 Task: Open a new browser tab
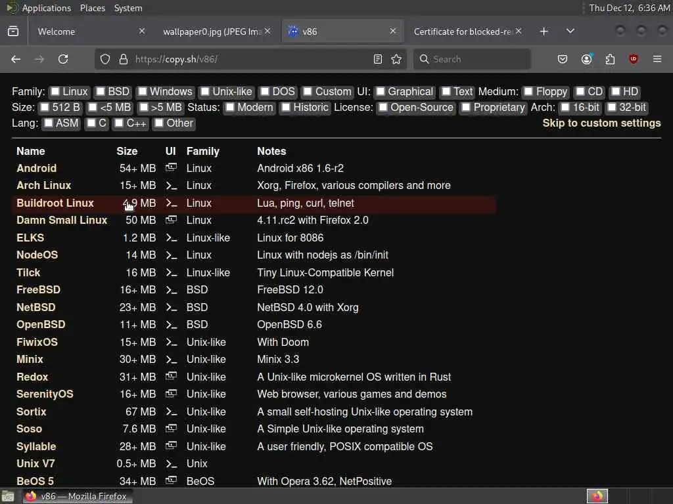click(544, 31)
